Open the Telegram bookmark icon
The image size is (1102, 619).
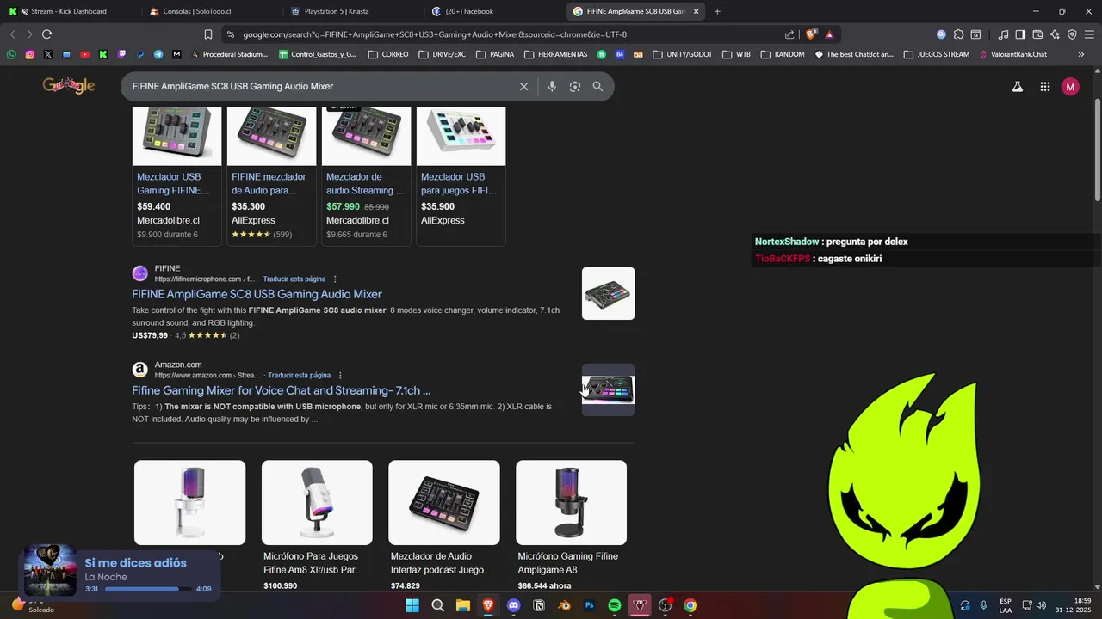(x=158, y=54)
